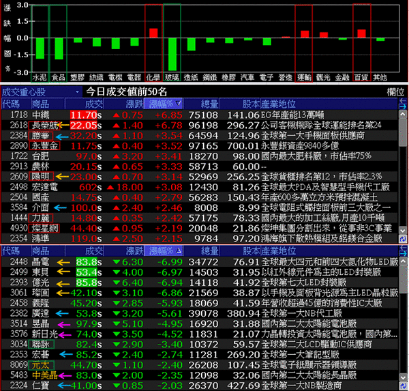409x391 pixels.
Task: Click scroll-down arrow of gainers table scrollbar
Action: pos(403,231)
